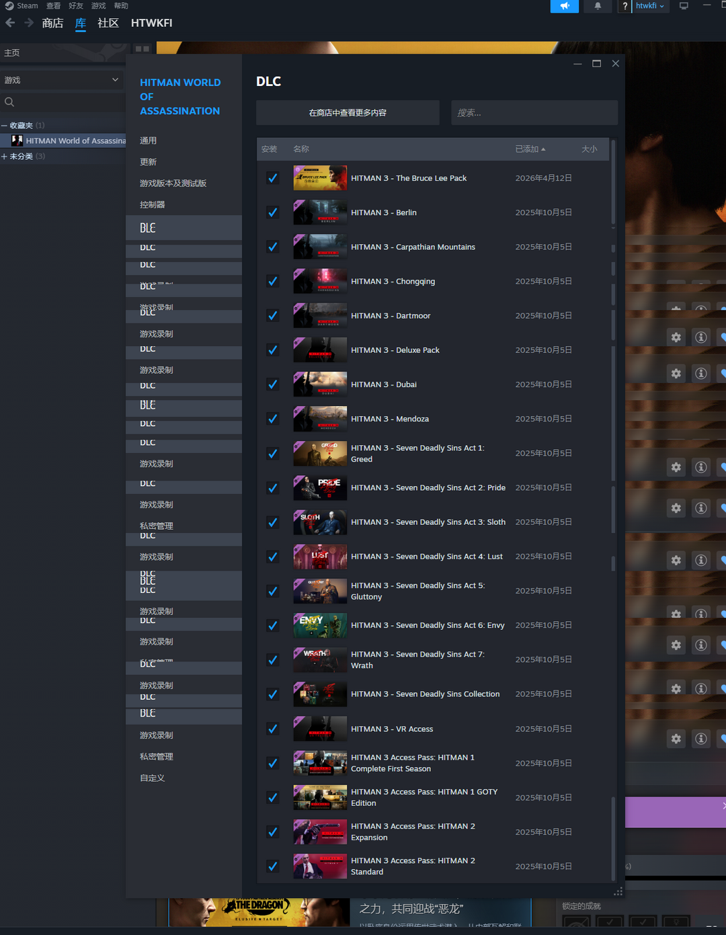Select 控制器 in the properties sidebar
726x935 pixels.
[x=152, y=204]
